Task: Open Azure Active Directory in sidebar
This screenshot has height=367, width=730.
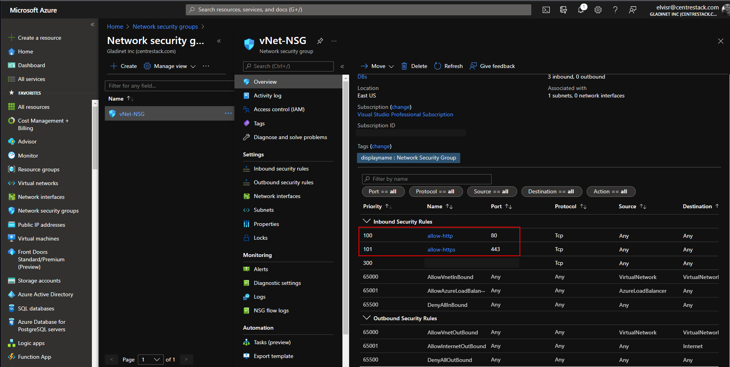Action: (46, 294)
